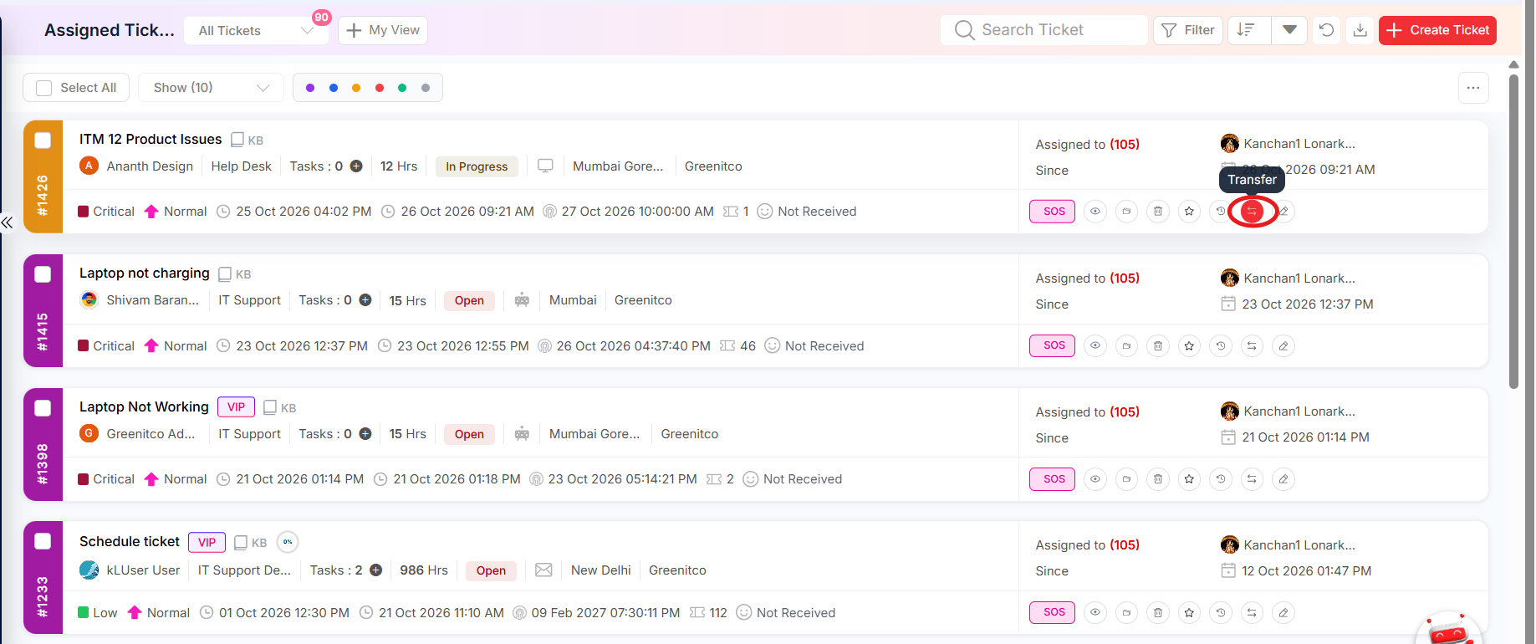Select ticket #1398 checkbox
The height and width of the screenshot is (644, 1536).
(43, 408)
